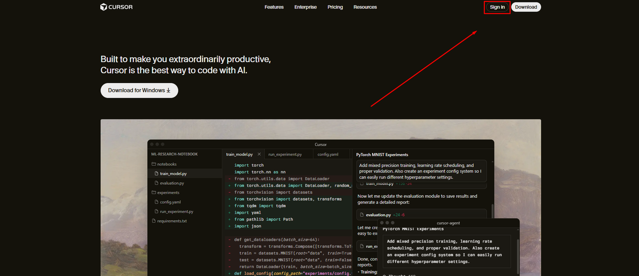Open evaluation.py in the file tree

click(x=185, y=183)
